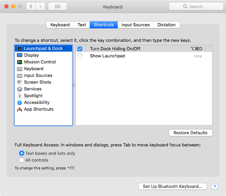Select the App Shortcuts icon category
Image resolution: width=226 pixels, height=196 pixels.
point(20,109)
